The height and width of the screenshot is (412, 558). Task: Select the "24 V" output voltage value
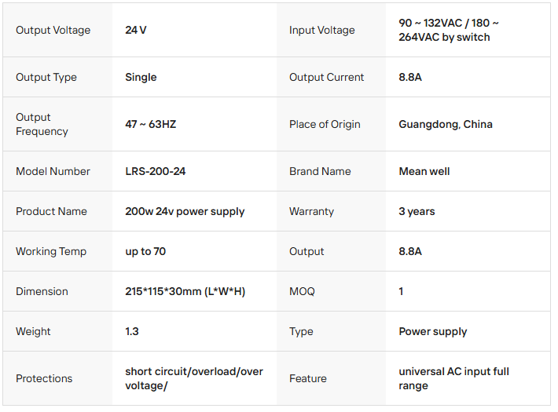[136, 31]
